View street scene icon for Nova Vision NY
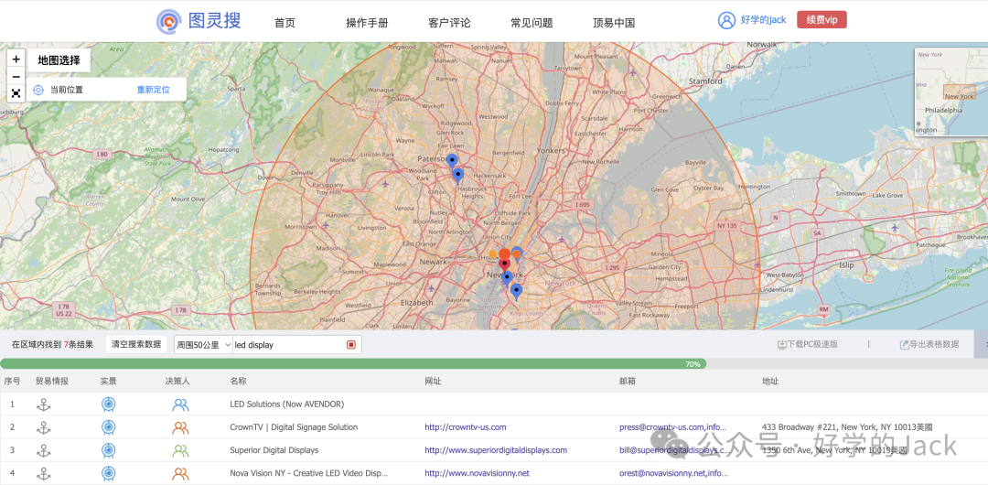The height and width of the screenshot is (485, 988). pyautogui.click(x=108, y=474)
